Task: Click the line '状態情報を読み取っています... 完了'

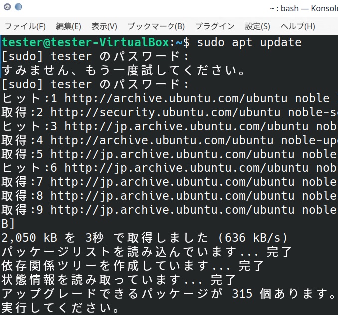Action: click(x=119, y=280)
